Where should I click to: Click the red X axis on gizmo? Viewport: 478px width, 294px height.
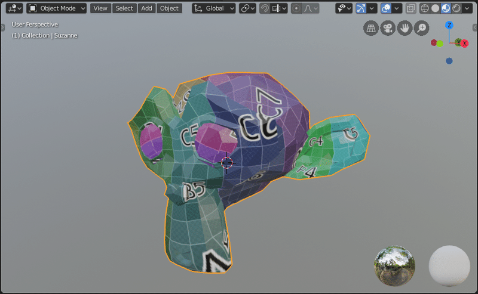tap(465, 44)
